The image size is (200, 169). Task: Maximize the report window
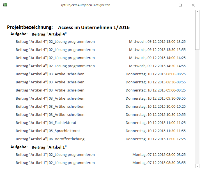[x=180, y=5]
